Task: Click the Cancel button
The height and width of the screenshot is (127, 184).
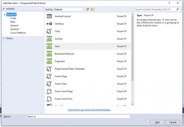Action: coord(173,122)
